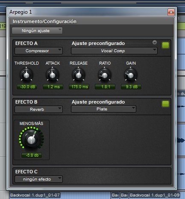This screenshot has height=199, width=185.
Task: Close the Arpegio 1 window
Action: pos(171,12)
